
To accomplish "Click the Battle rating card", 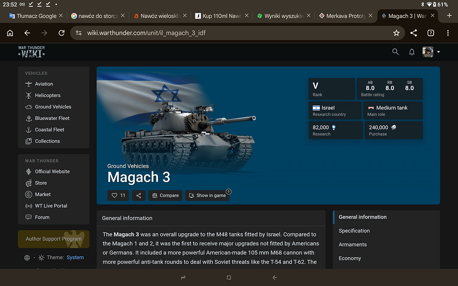I will tap(390, 89).
